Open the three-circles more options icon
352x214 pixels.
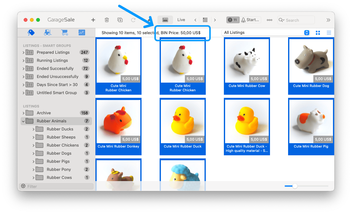click(x=269, y=20)
